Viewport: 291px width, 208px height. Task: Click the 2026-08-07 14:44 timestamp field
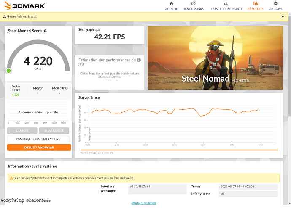pyautogui.click(x=248, y=187)
